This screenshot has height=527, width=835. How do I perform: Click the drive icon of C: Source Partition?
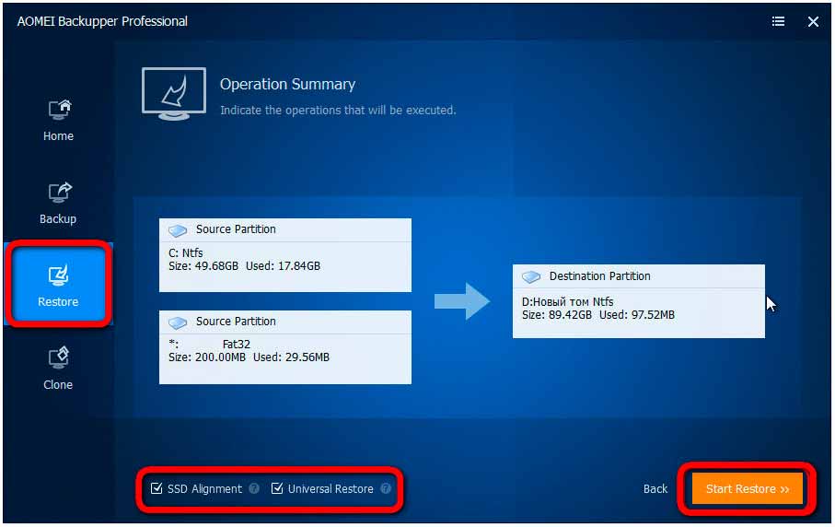click(x=179, y=230)
